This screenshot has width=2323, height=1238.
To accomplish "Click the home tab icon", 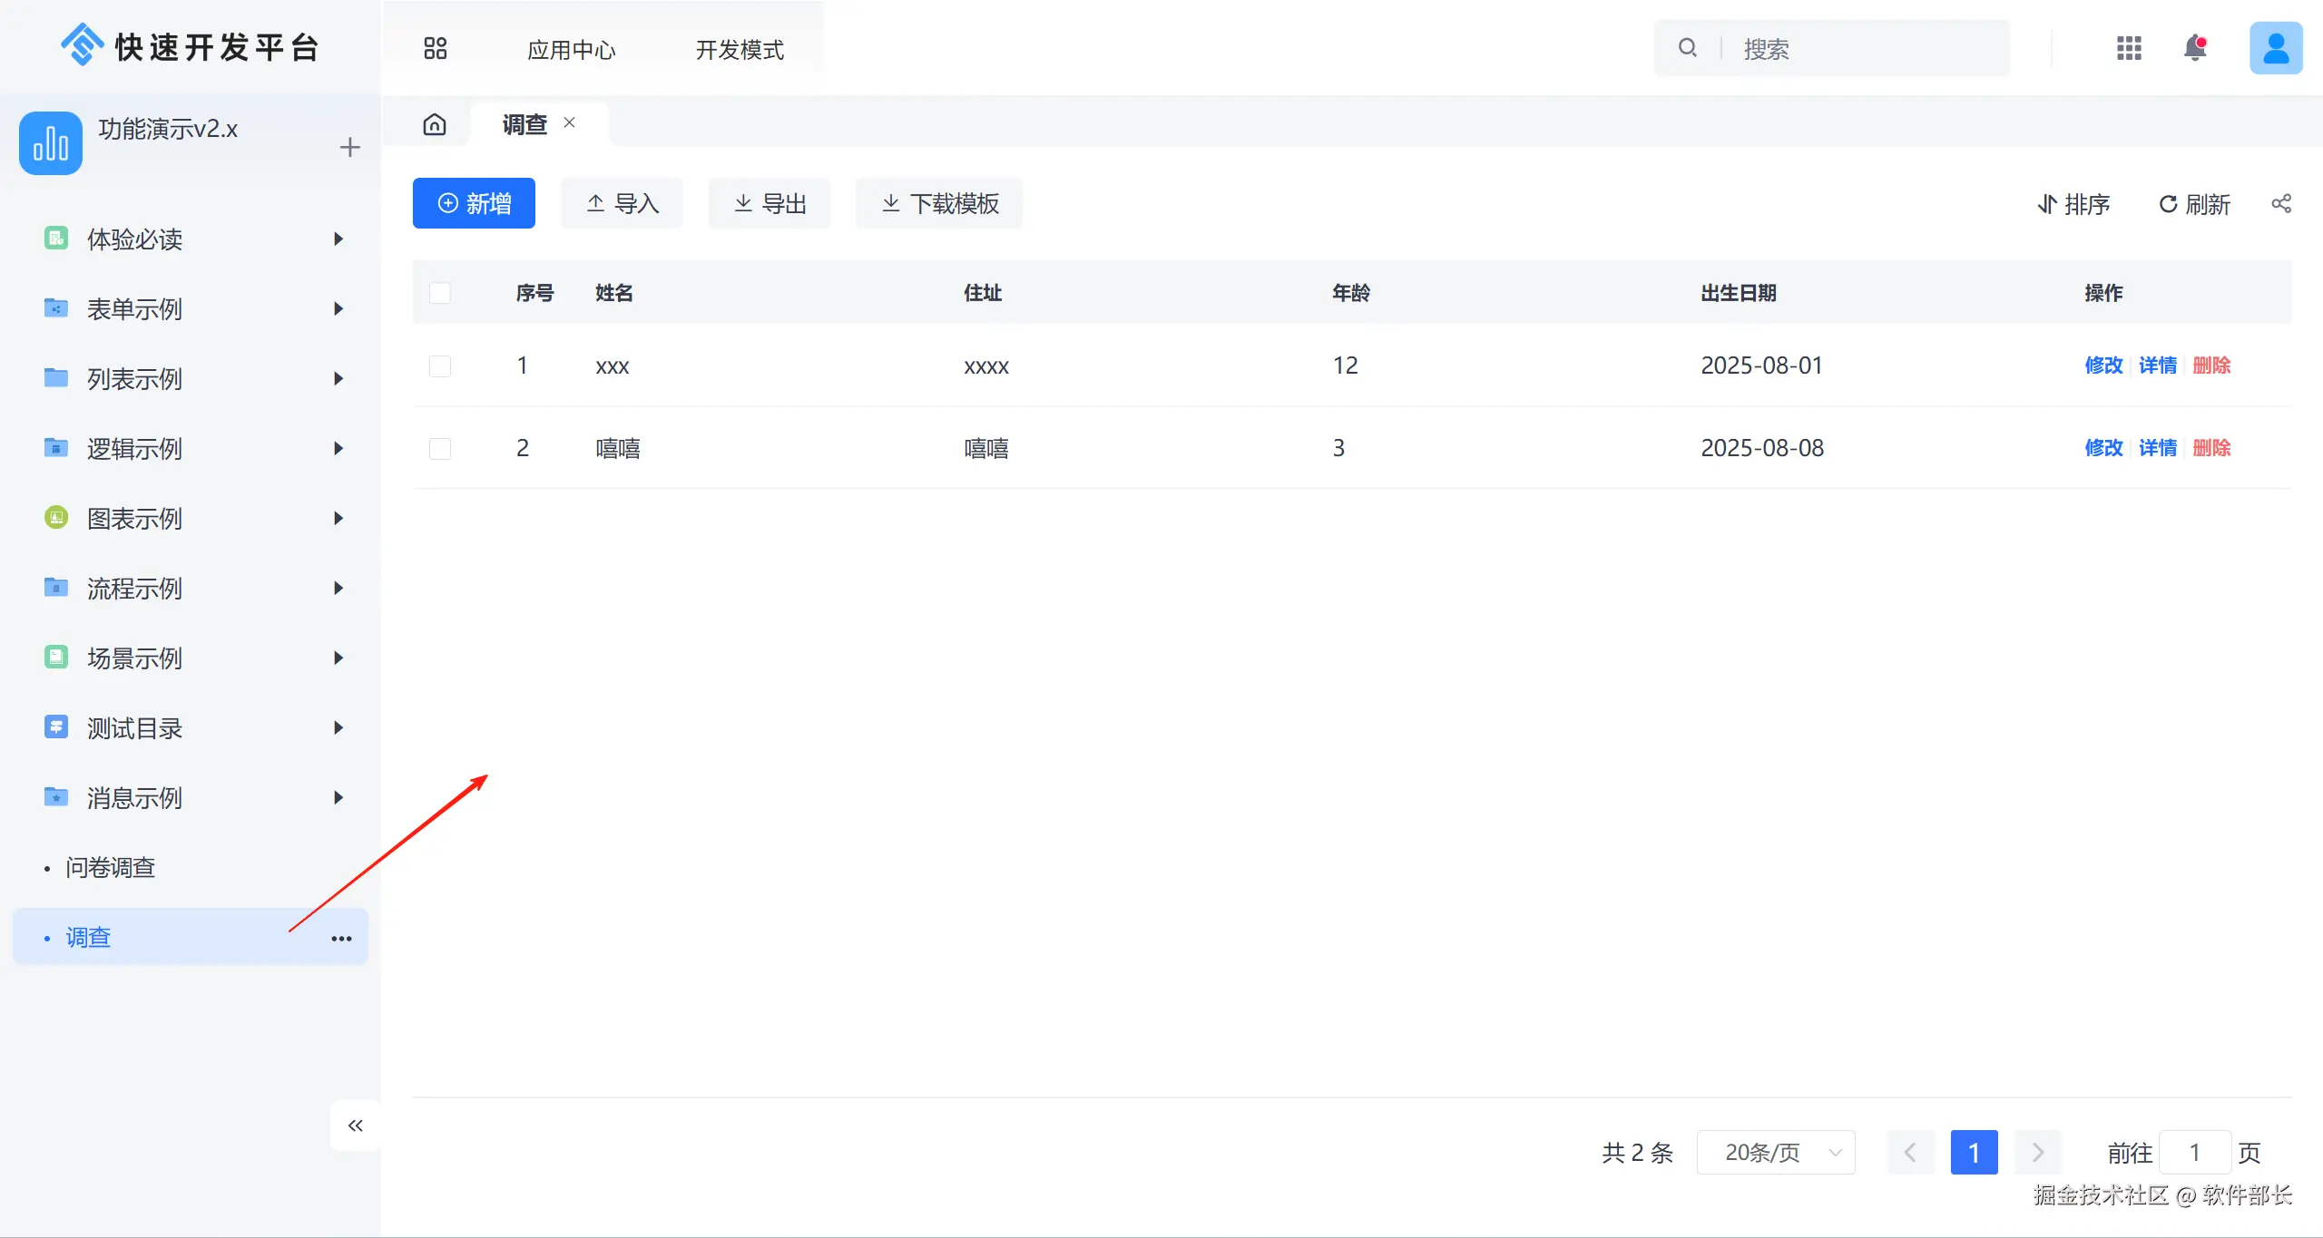I will (x=435, y=124).
